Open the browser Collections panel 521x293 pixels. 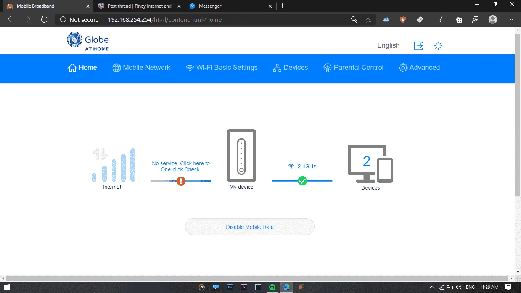(459, 19)
